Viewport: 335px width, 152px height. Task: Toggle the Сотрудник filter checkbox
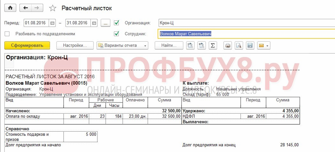click(116, 34)
